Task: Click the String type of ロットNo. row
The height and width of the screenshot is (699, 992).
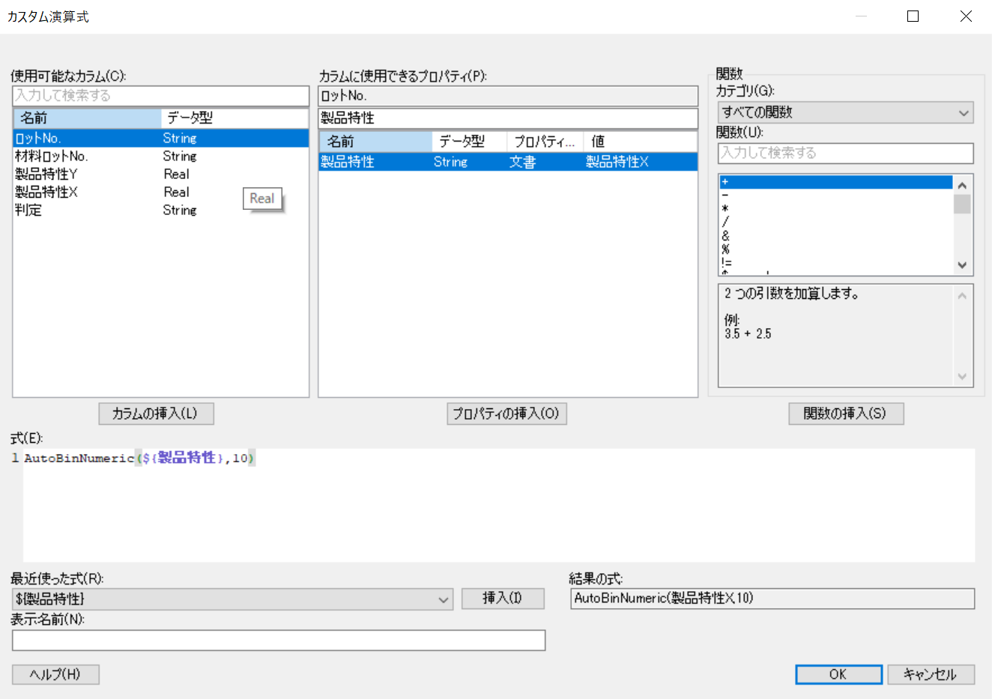Action: tap(180, 138)
